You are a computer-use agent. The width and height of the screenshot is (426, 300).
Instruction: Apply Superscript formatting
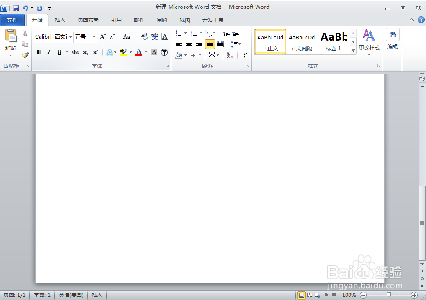coord(96,52)
